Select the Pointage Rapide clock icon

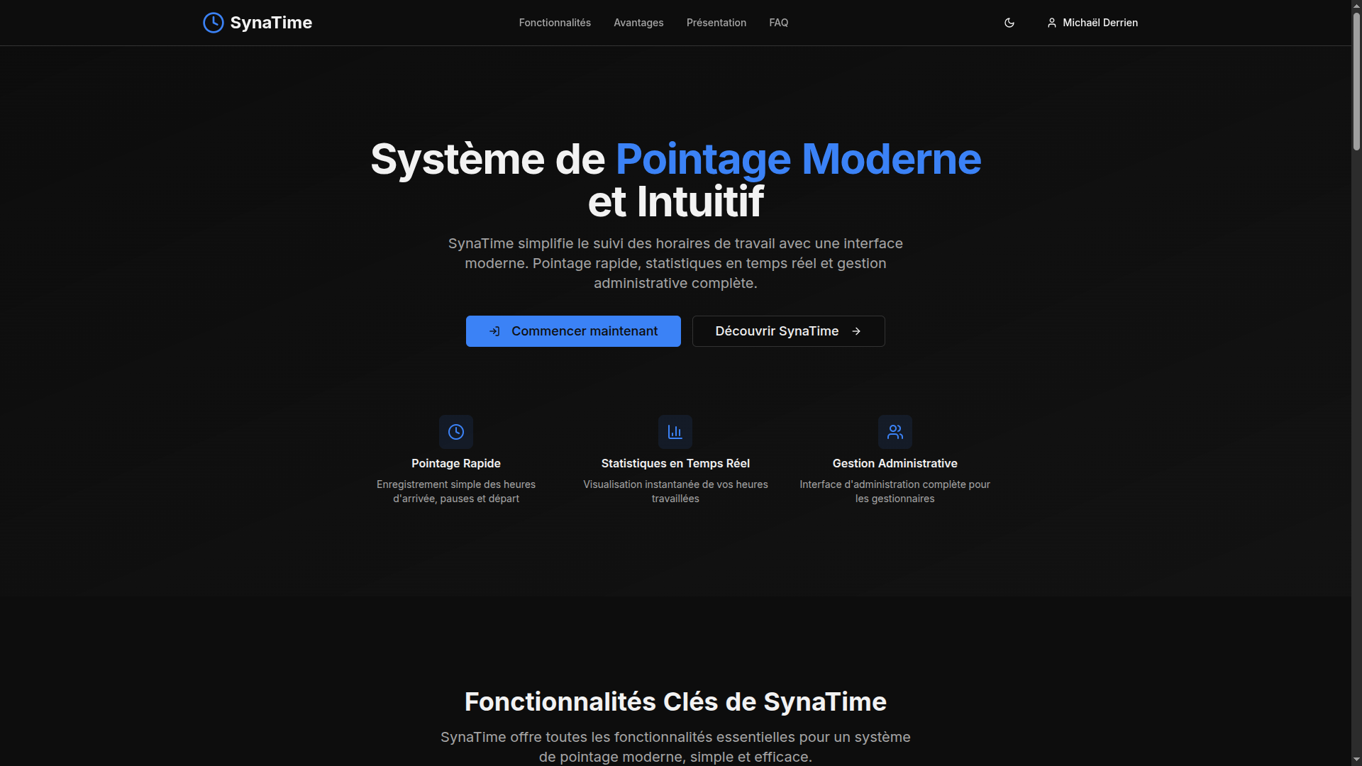(x=455, y=432)
